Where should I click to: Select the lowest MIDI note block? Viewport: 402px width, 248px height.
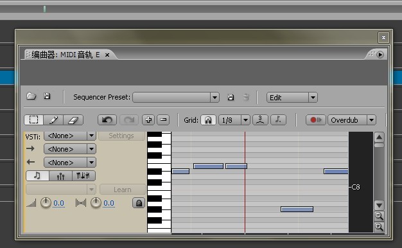click(x=297, y=209)
